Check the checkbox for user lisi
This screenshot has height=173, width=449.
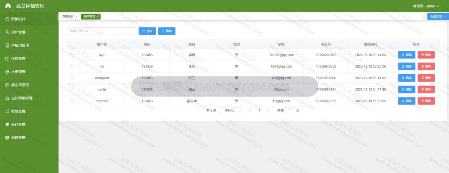(72, 66)
